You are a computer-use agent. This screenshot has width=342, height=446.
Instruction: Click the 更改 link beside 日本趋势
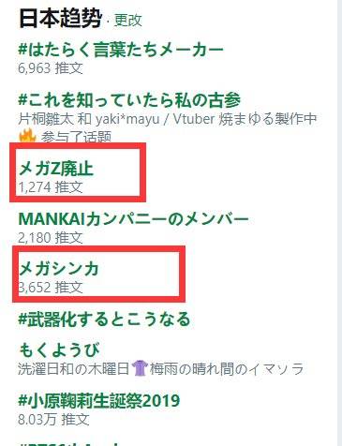pyautogui.click(x=128, y=21)
